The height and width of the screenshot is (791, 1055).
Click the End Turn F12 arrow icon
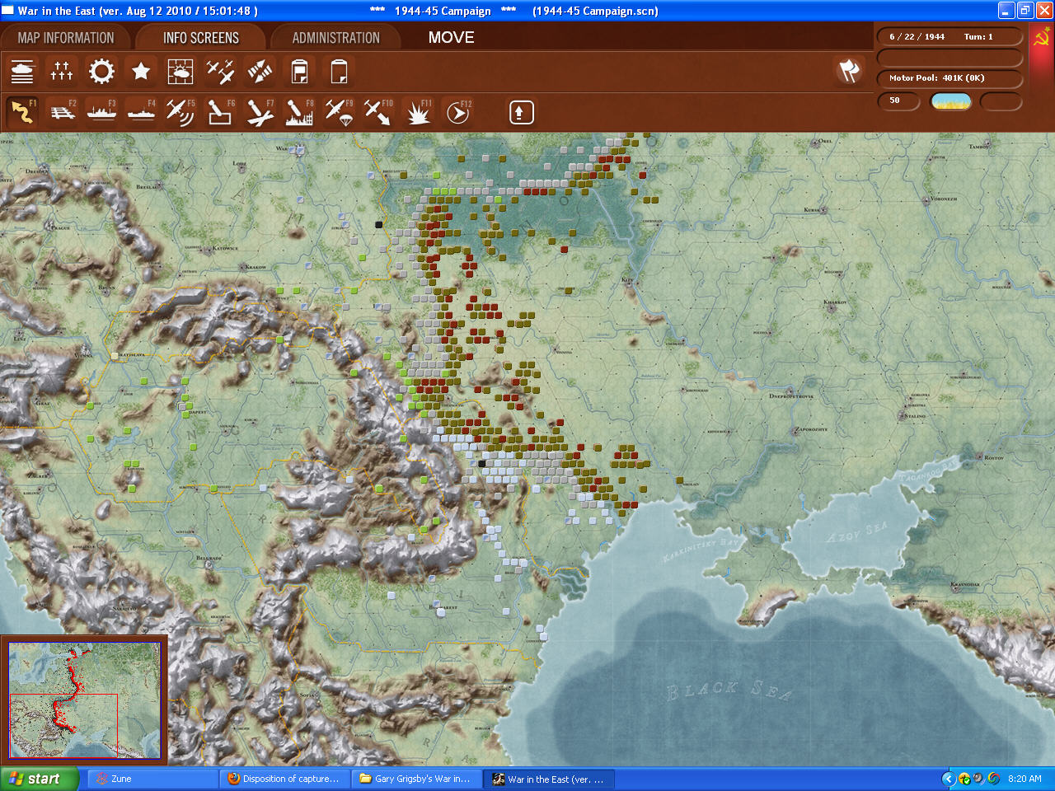[458, 112]
